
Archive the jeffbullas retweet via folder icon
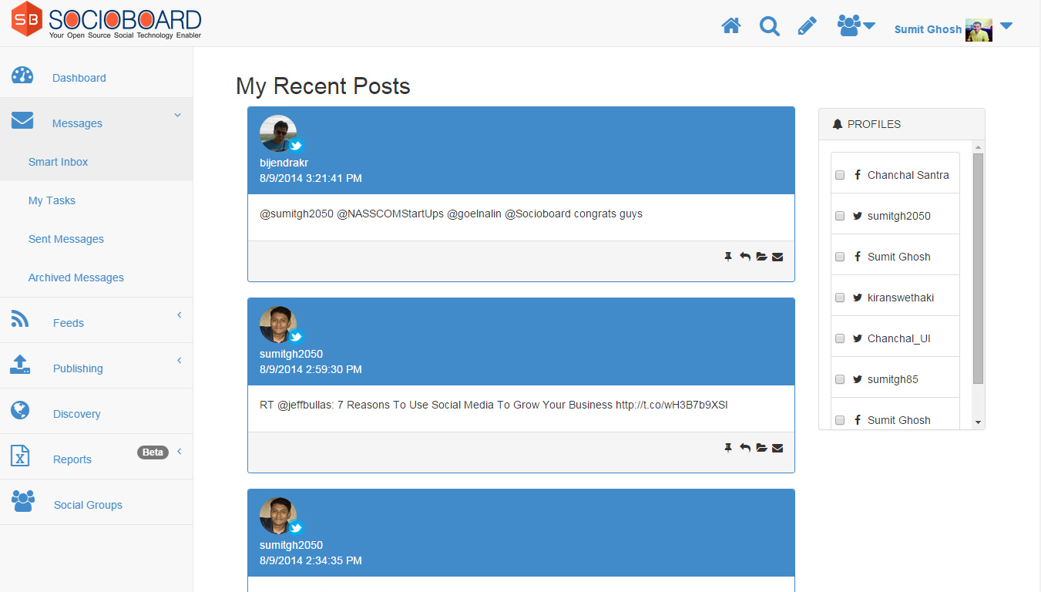tap(761, 448)
